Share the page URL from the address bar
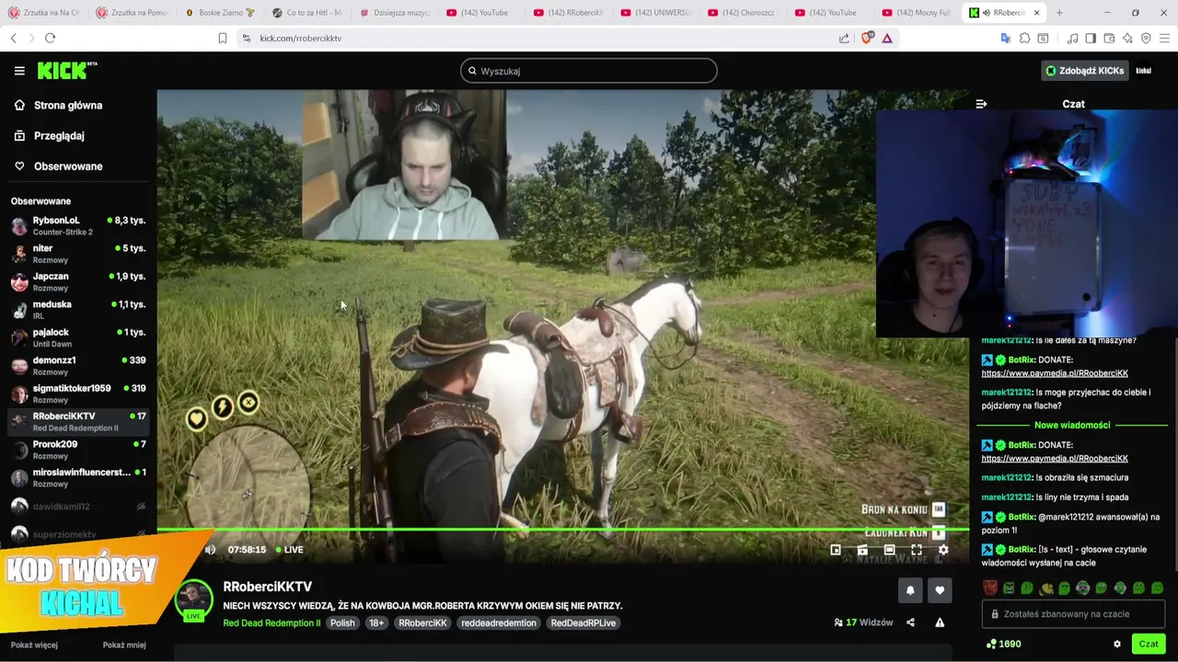The image size is (1178, 662). [844, 38]
